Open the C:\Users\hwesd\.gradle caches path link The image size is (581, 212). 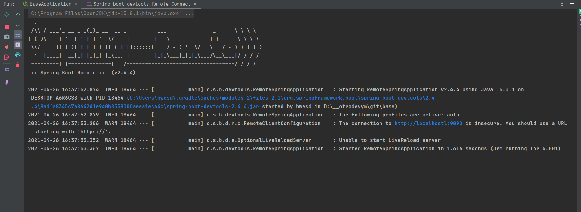pyautogui.click(x=282, y=98)
